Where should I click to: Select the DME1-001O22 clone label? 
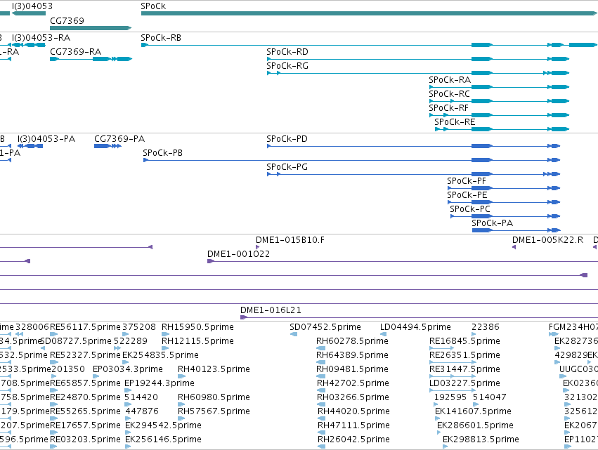pyautogui.click(x=238, y=254)
